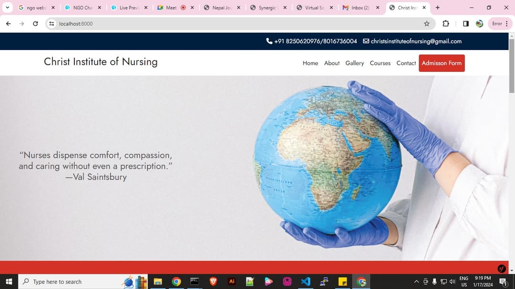This screenshot has height=289, width=515.
Task: Open the browser Extensions puzzle icon
Action: coord(445,23)
